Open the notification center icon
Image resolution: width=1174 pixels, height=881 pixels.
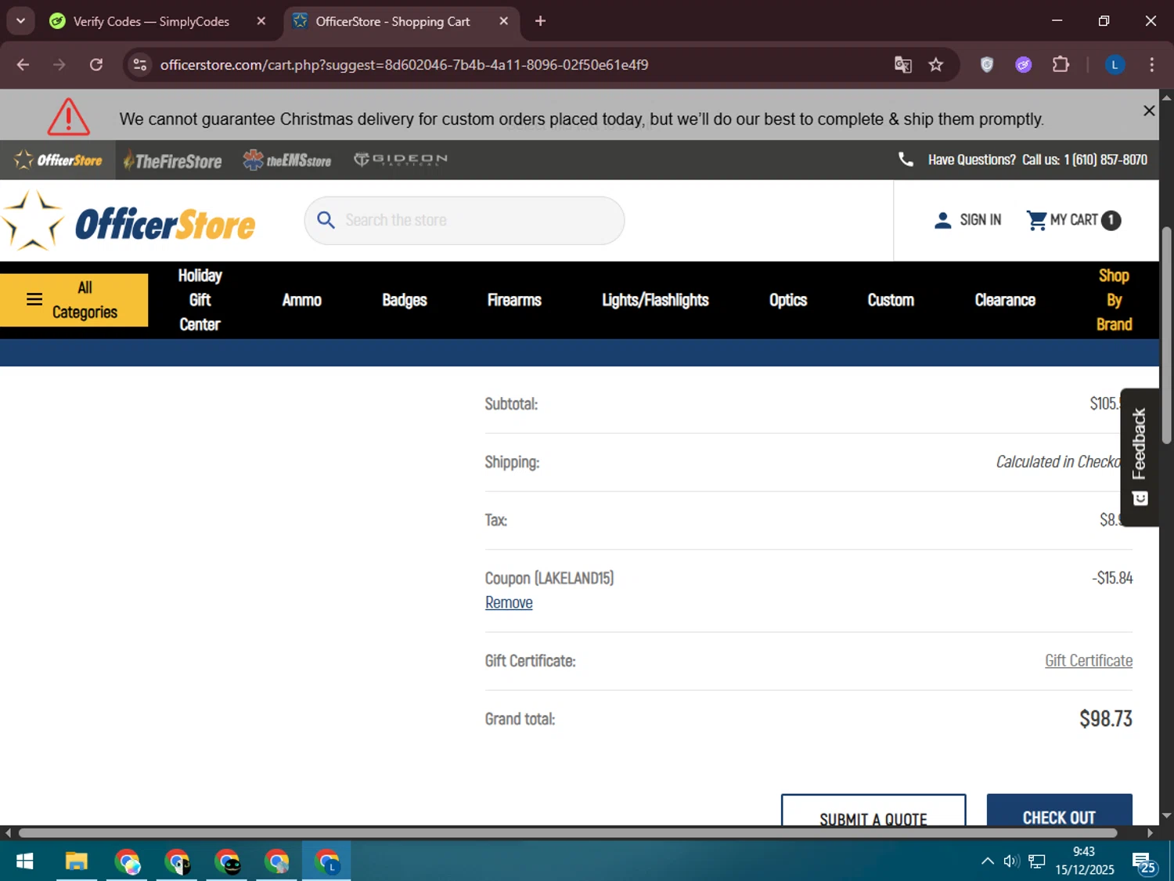click(1143, 862)
